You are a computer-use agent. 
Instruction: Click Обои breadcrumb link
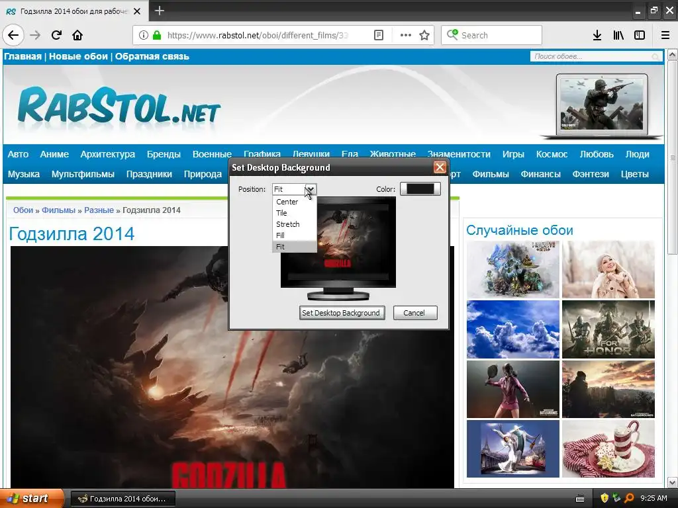click(x=23, y=210)
